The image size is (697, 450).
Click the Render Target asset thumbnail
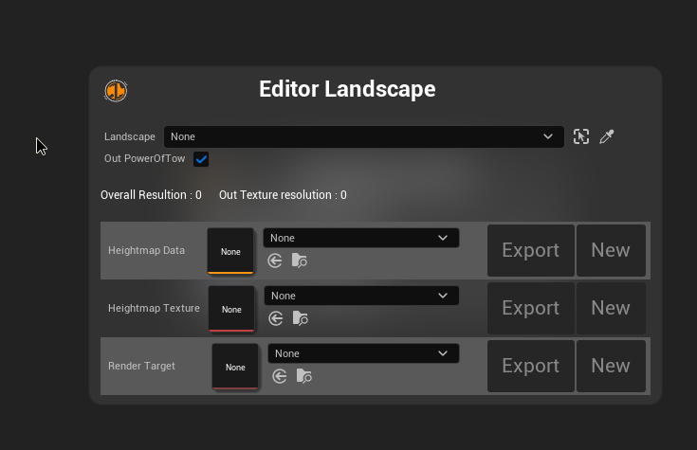coord(235,367)
